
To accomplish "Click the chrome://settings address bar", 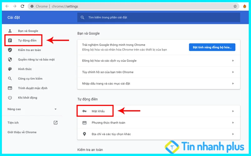I will click(x=134, y=6).
